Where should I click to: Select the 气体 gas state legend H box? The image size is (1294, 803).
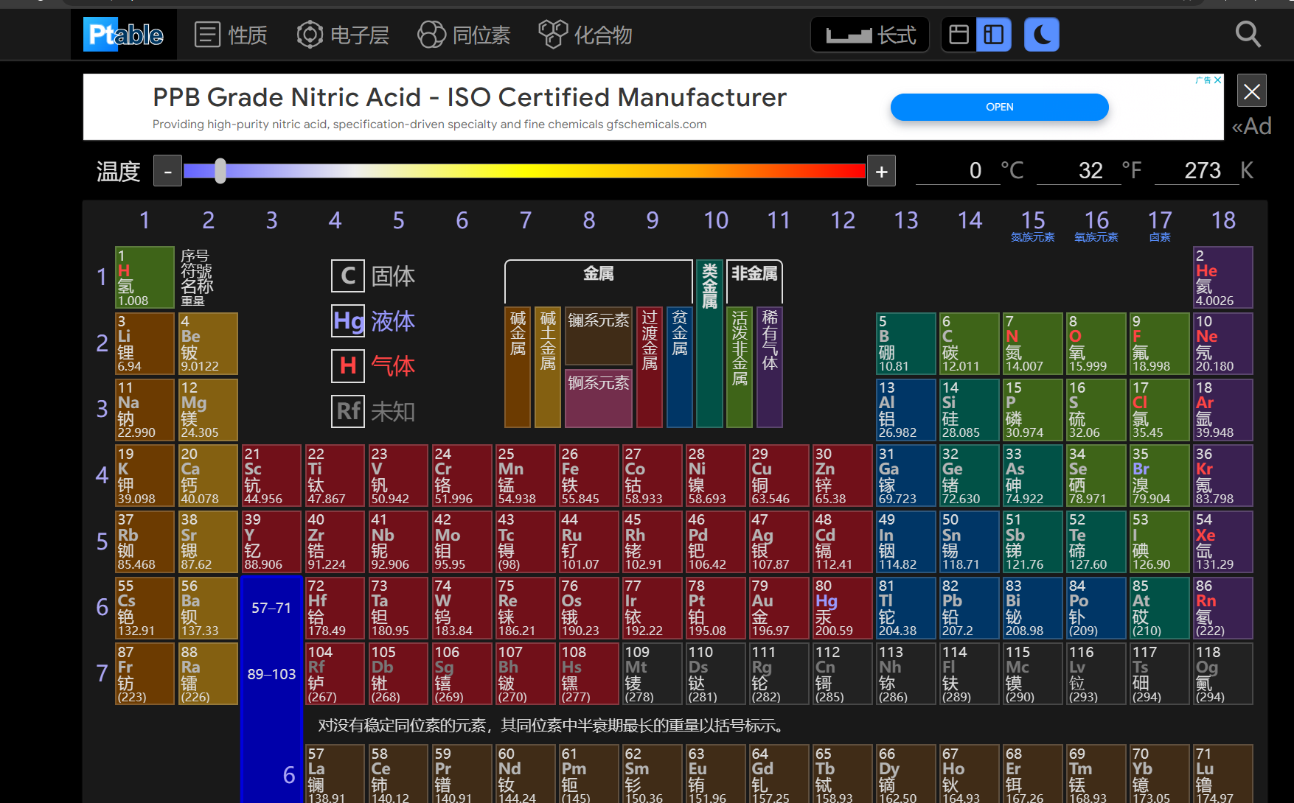[348, 365]
